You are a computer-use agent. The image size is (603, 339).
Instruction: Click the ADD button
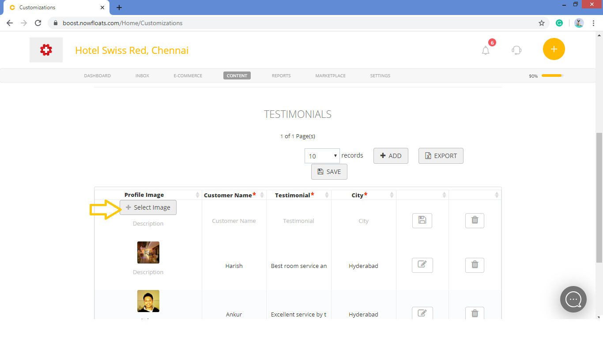coord(391,156)
